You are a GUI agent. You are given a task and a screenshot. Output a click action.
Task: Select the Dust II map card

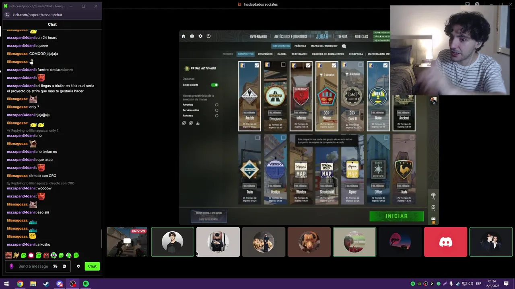point(352,96)
